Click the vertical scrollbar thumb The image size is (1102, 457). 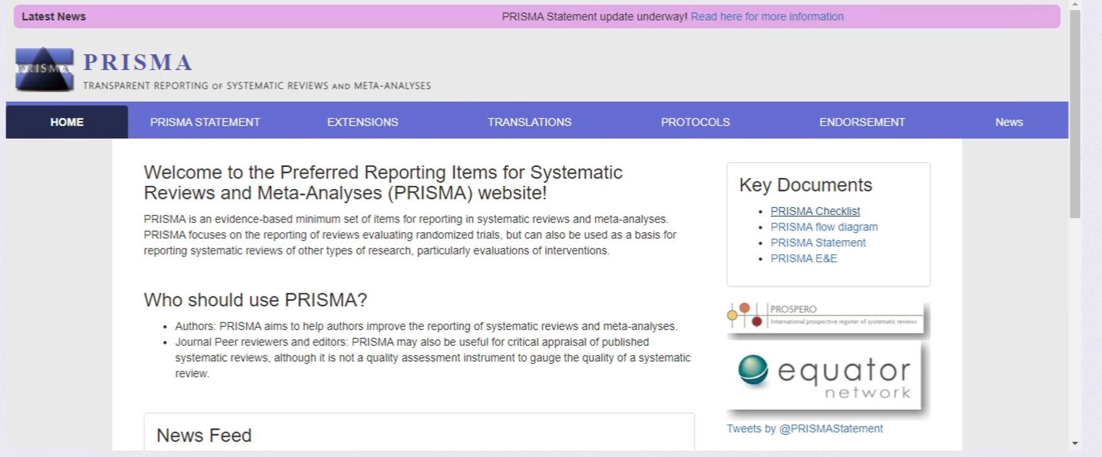point(1075,113)
